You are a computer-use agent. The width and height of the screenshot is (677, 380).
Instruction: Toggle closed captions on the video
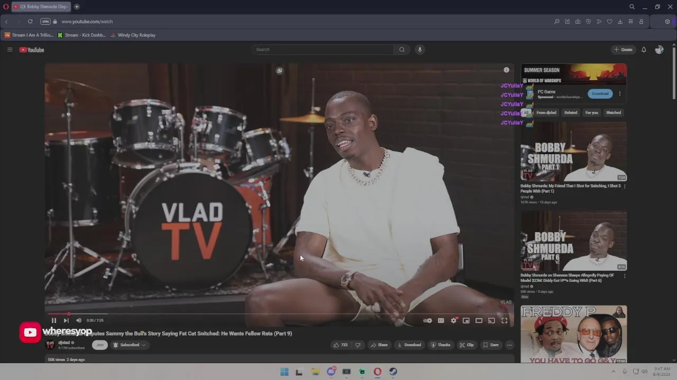pos(441,320)
